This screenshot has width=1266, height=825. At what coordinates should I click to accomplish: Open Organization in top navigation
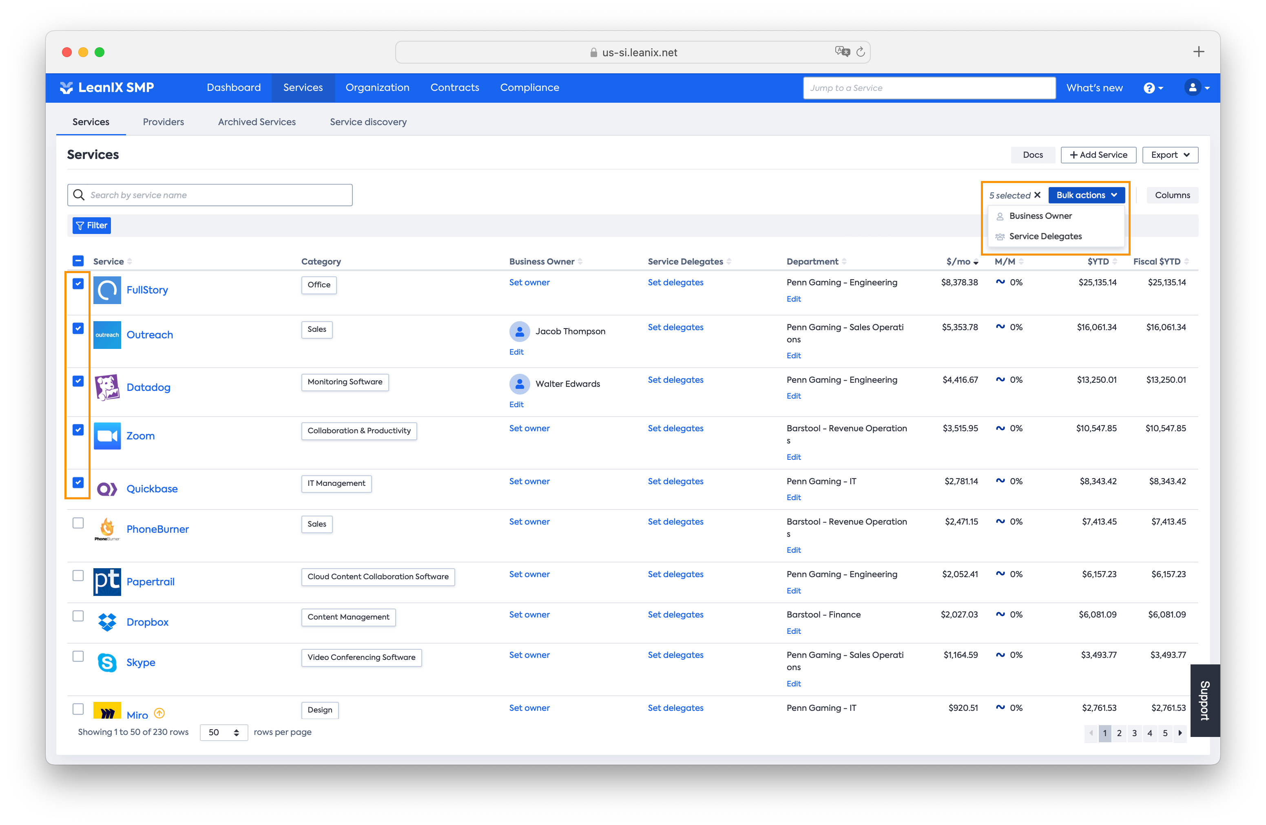[x=377, y=88]
